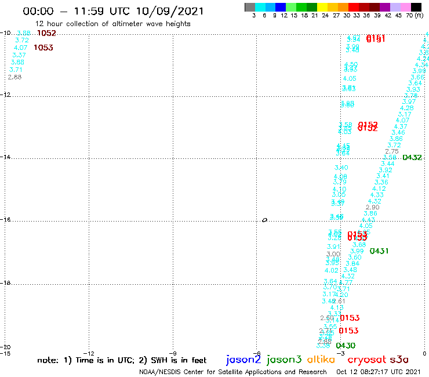
Task: Click the "note: 1) Time is in UTC" footnote
Action: tap(86, 360)
